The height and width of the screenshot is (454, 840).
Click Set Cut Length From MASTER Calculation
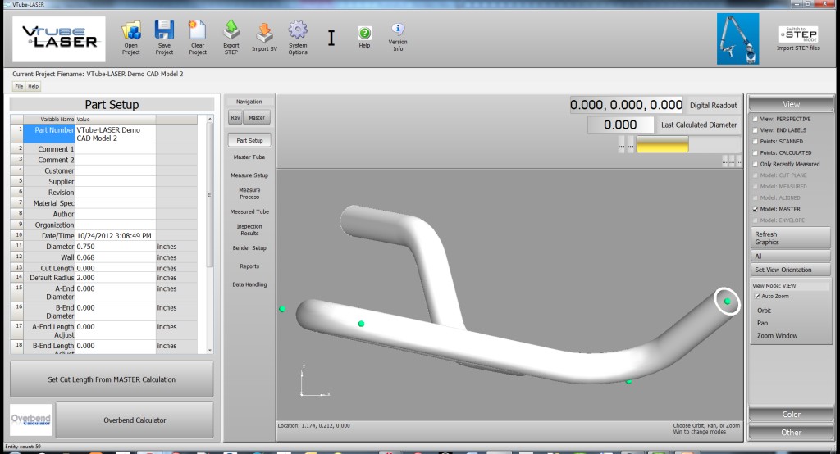[112, 379]
